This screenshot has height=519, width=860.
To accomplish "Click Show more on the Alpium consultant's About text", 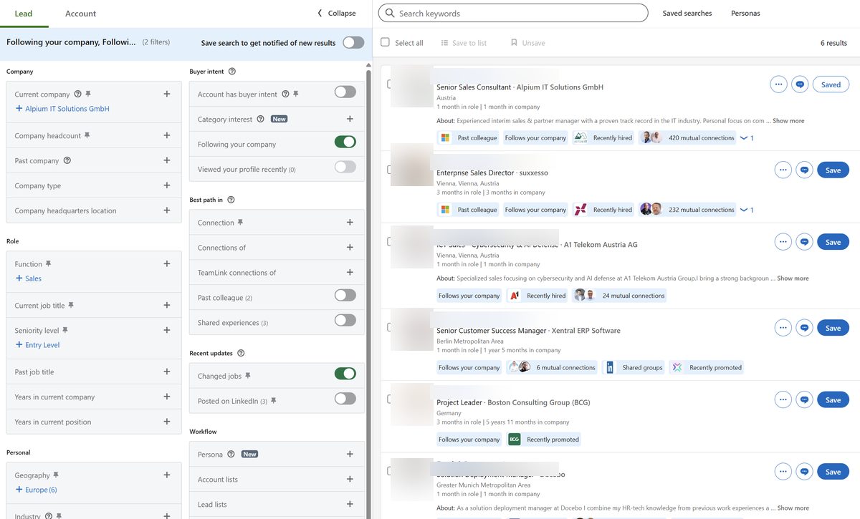I will tap(787, 120).
